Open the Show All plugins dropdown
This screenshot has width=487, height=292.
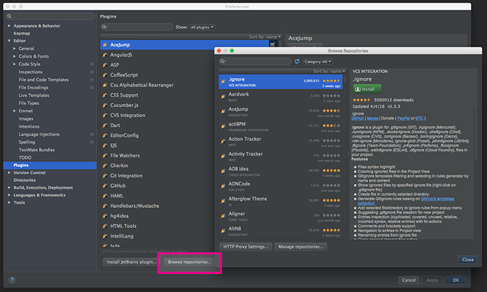pos(202,27)
